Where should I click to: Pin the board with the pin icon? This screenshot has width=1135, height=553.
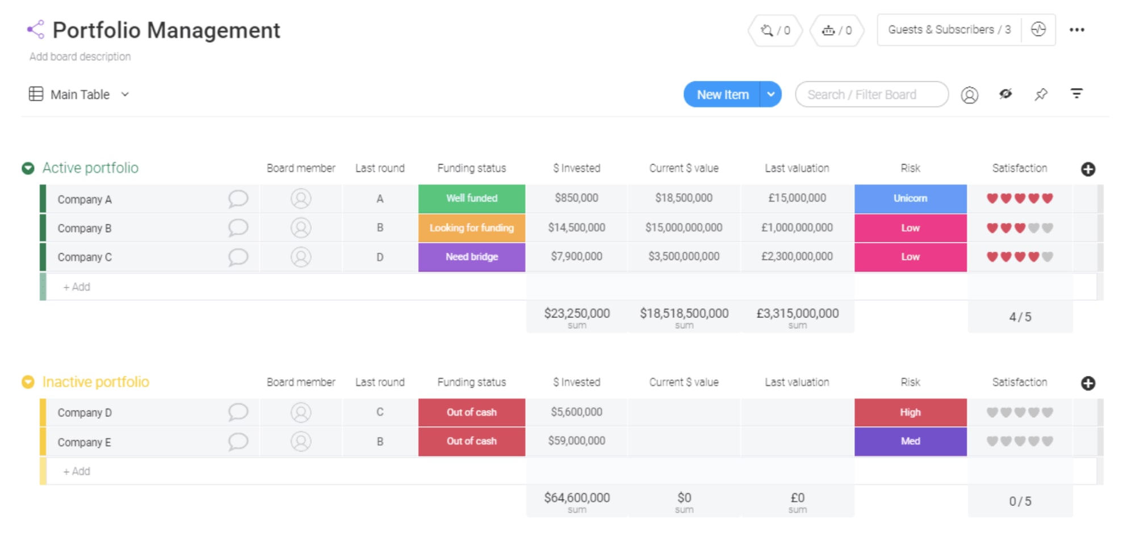click(1041, 94)
